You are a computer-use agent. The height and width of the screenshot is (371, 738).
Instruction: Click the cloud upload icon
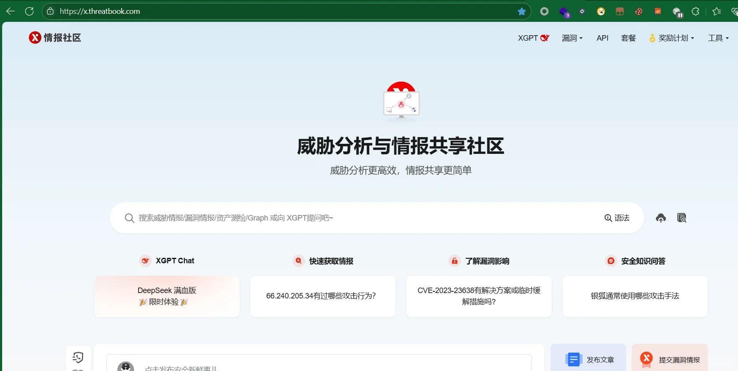(x=661, y=218)
